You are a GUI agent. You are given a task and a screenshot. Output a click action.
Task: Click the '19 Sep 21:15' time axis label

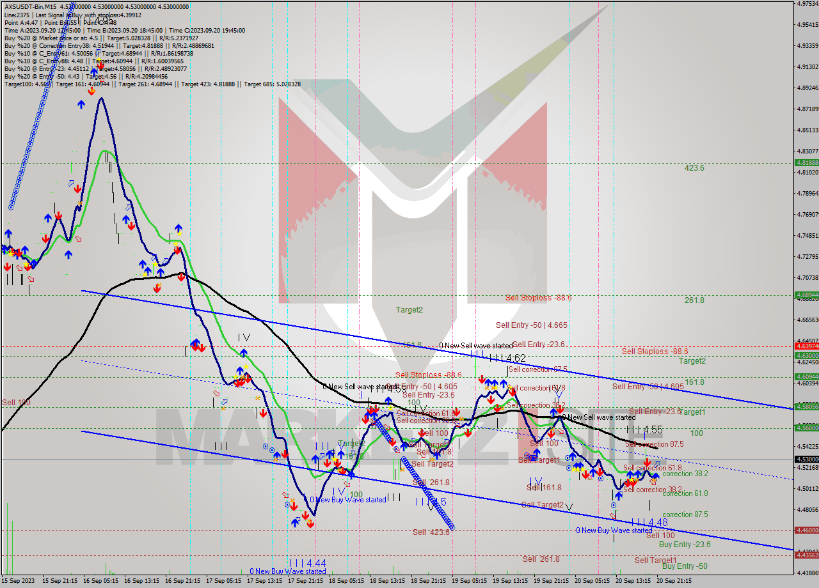click(552, 582)
